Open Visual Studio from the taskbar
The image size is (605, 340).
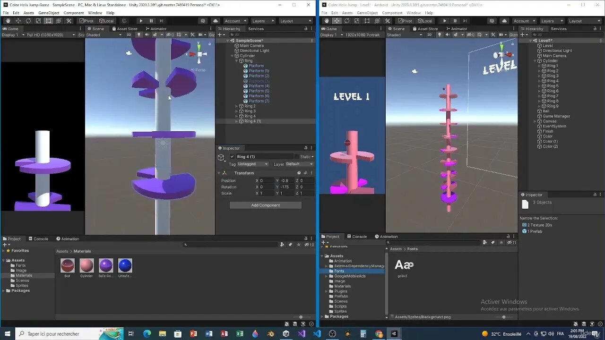[x=302, y=334]
